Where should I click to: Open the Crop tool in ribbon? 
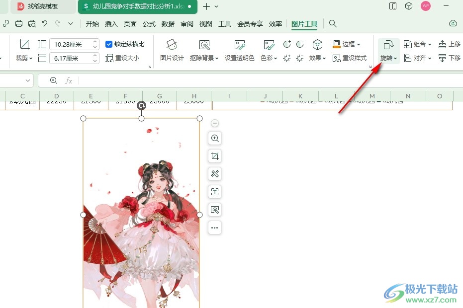coord(24,51)
